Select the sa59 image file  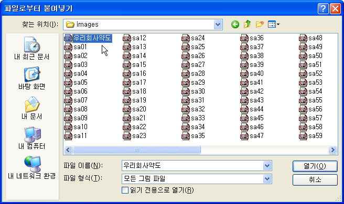pyautogui.click(x=310, y=135)
